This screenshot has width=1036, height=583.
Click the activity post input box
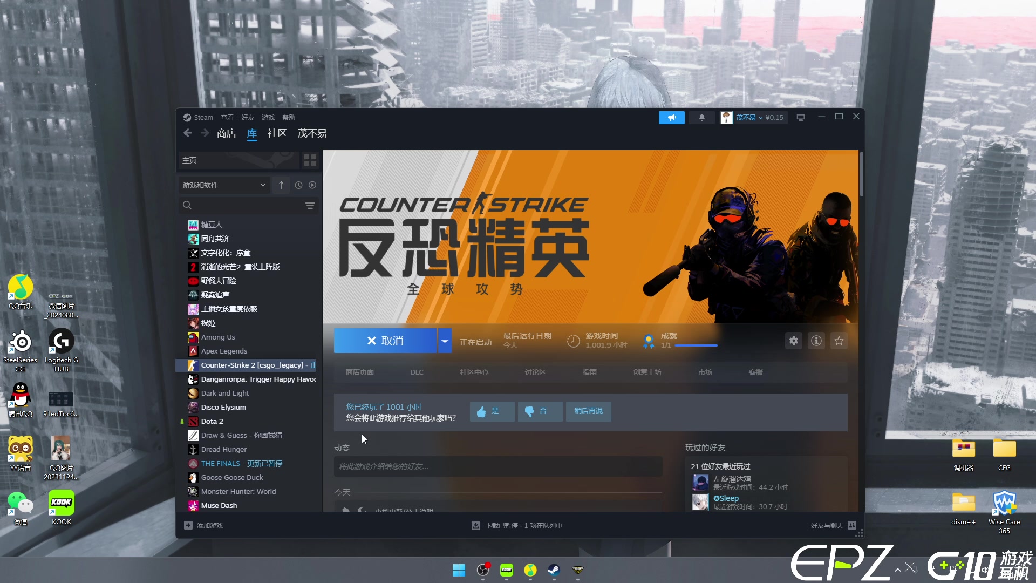[x=498, y=466]
